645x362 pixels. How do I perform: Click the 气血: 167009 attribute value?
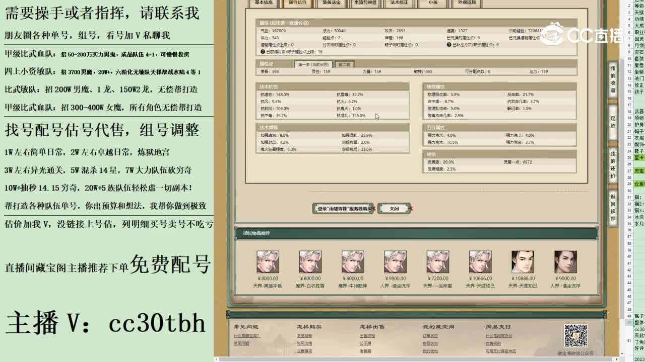(x=273, y=31)
